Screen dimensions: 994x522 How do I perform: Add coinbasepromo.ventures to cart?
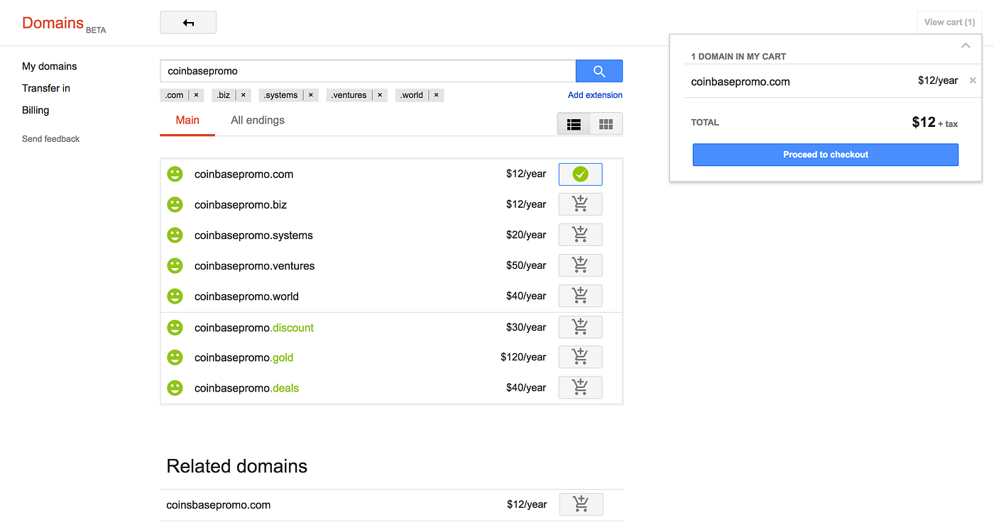click(580, 265)
